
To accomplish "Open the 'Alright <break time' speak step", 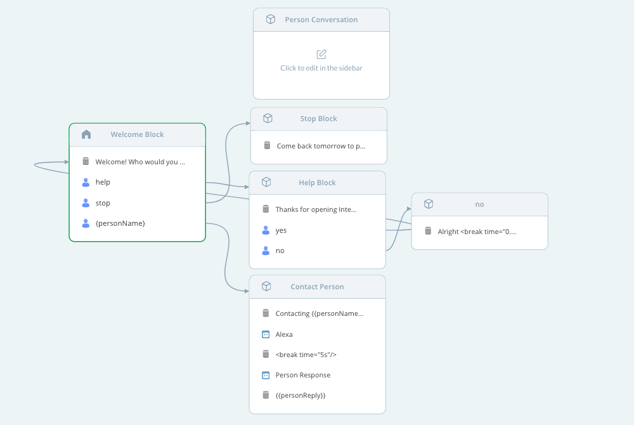I will [x=477, y=232].
